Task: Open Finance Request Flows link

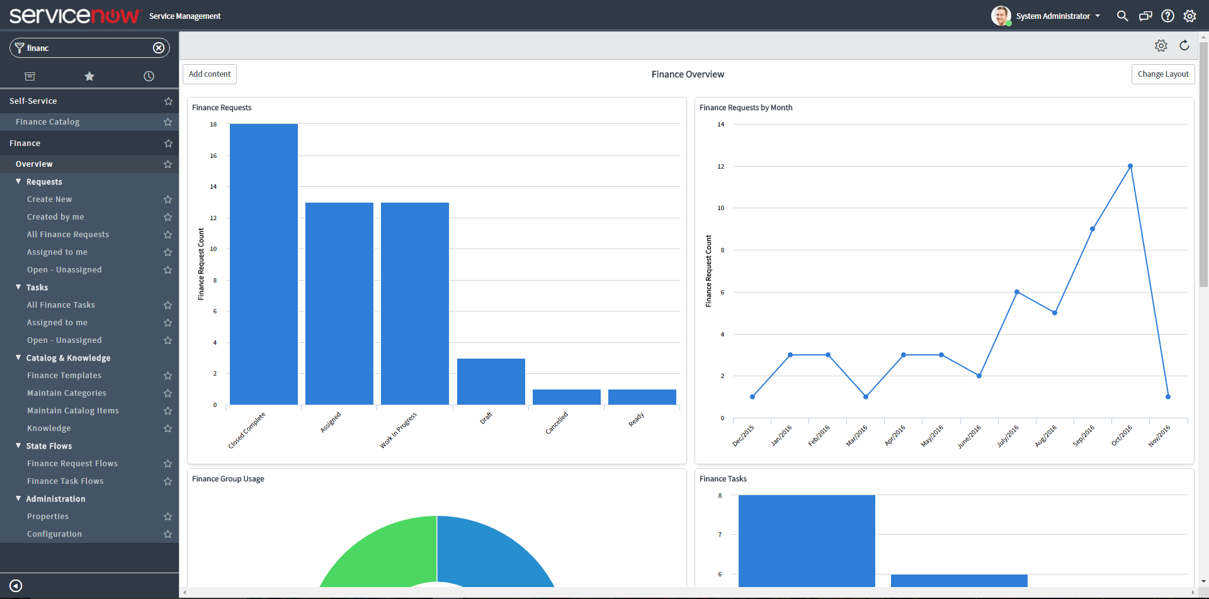Action: (72, 464)
